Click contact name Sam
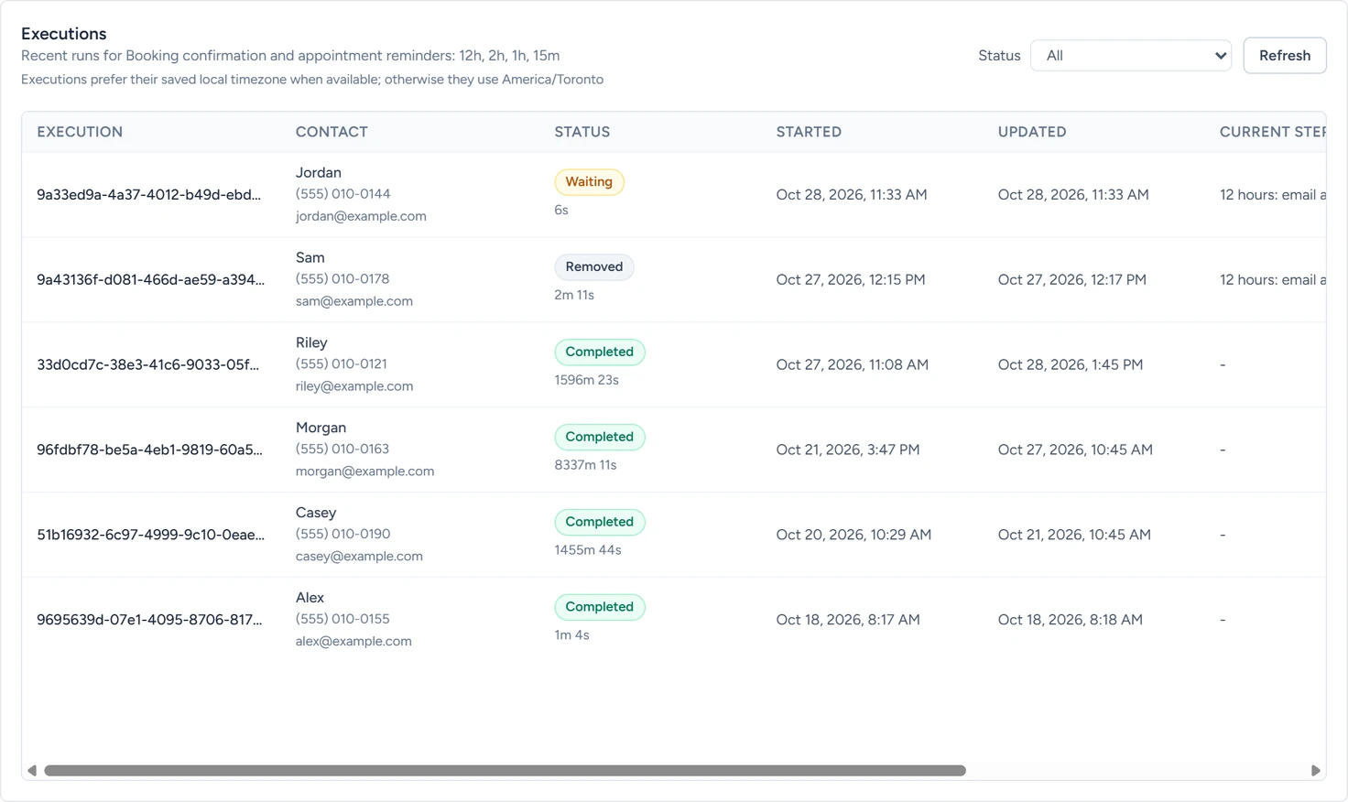This screenshot has height=802, width=1348. click(310, 258)
